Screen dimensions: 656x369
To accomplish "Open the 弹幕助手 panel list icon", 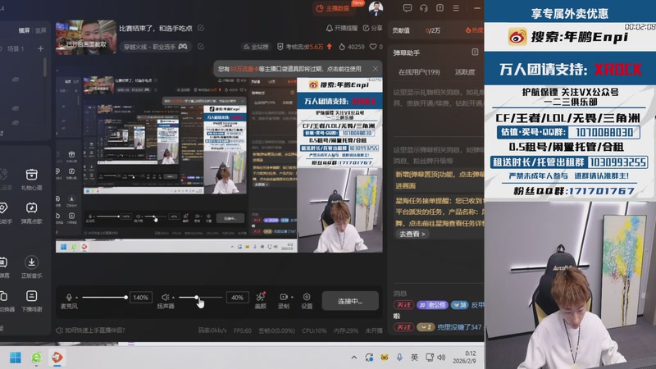I will (x=475, y=52).
